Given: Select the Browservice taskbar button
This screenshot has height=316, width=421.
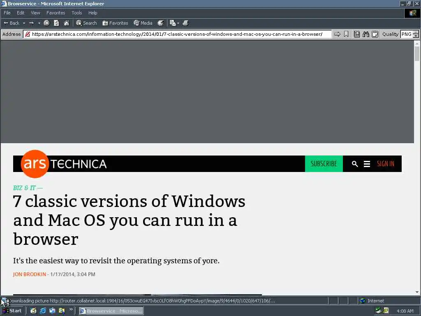Looking at the screenshot, I should point(111,311).
